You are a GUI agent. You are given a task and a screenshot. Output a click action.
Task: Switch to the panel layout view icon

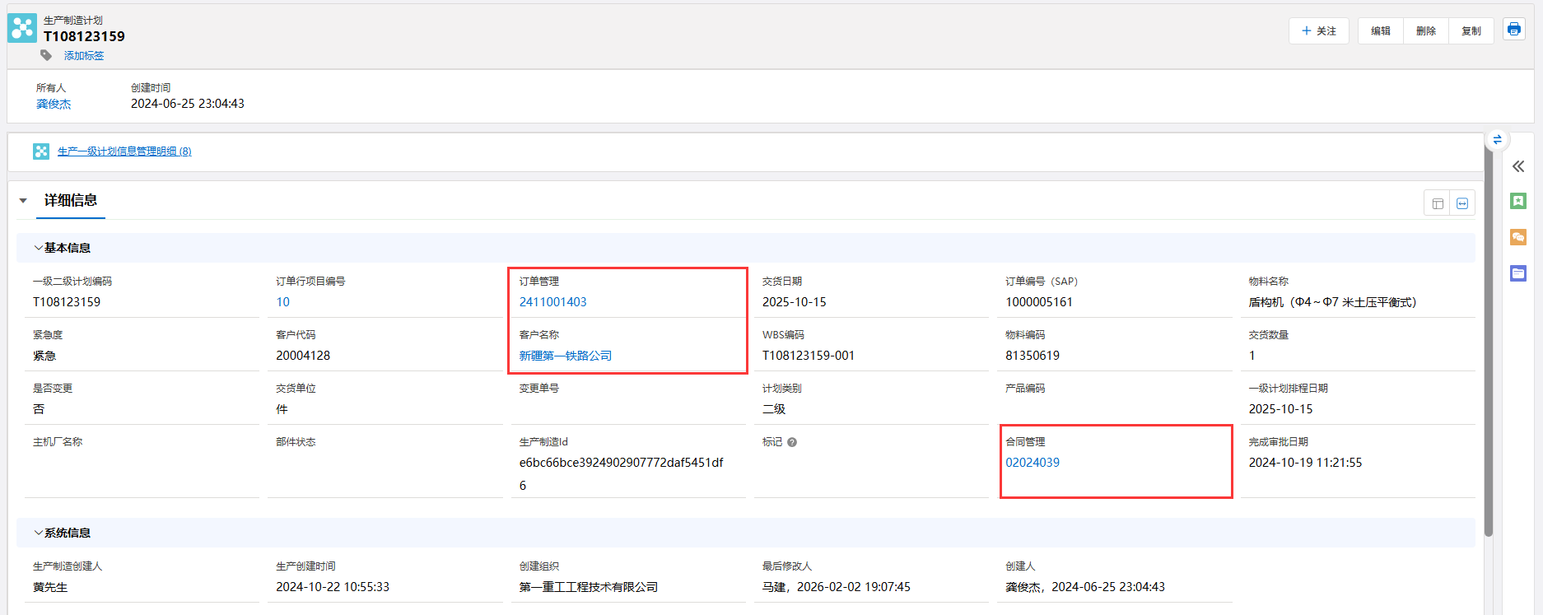[x=1438, y=203]
